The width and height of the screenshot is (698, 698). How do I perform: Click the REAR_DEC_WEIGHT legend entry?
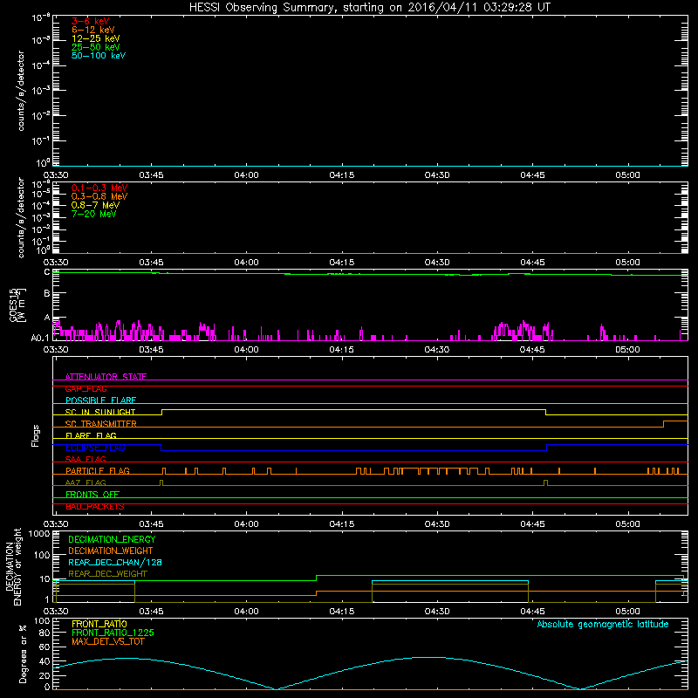click(x=107, y=574)
